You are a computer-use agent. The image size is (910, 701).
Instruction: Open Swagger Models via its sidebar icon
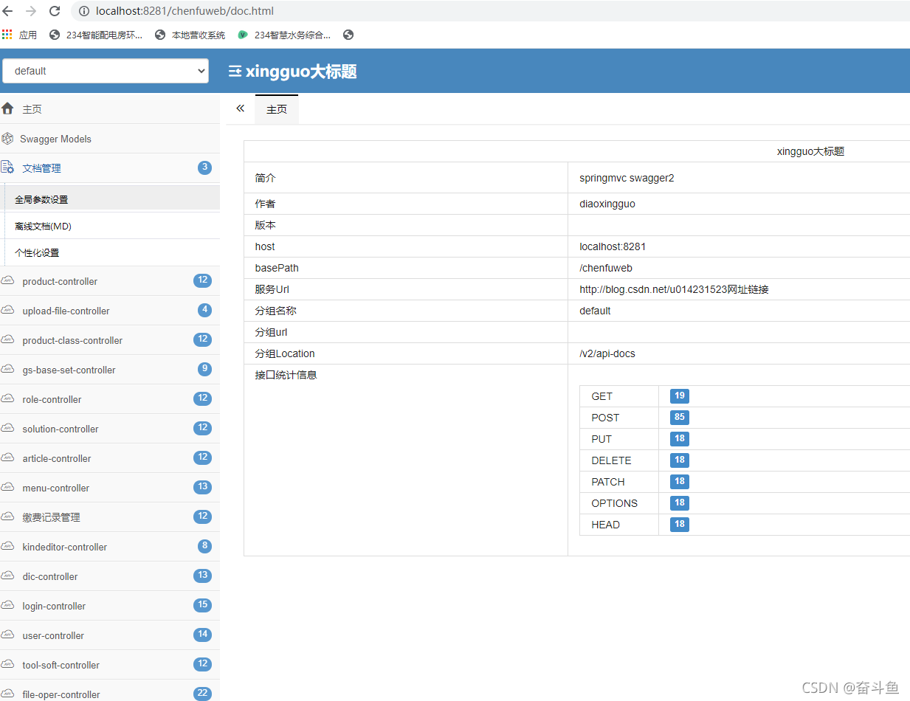(8, 138)
